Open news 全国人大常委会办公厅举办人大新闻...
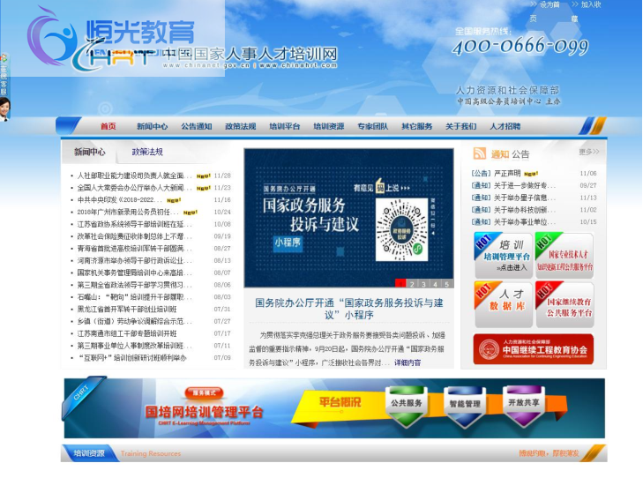 [134, 188]
